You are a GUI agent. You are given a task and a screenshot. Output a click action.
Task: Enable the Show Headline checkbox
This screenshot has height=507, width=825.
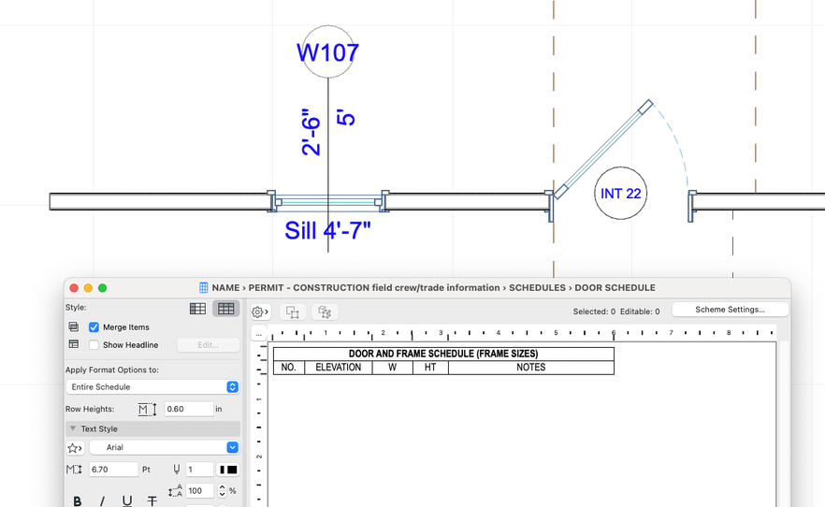pyautogui.click(x=94, y=345)
